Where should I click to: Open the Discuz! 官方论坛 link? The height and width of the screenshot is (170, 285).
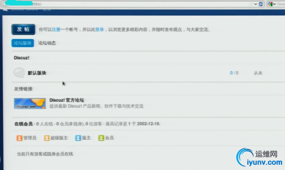pos(67,100)
